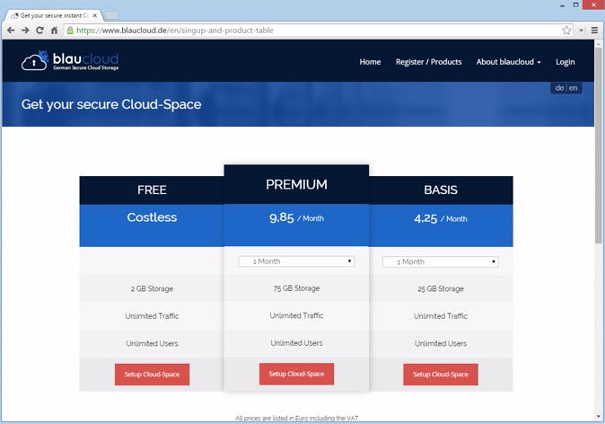Viewport: 605px width, 424px height.
Task: Click the '2 GB Storage' text
Action: [152, 289]
